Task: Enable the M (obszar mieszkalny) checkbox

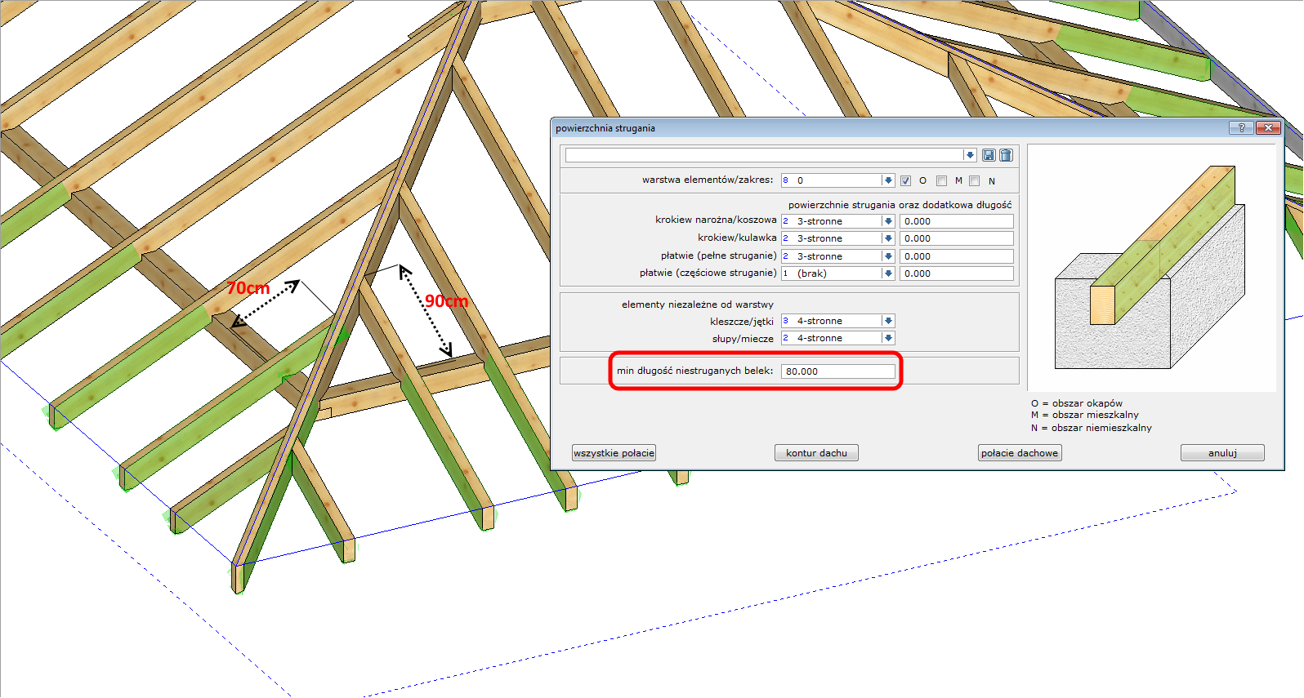Action: click(941, 181)
